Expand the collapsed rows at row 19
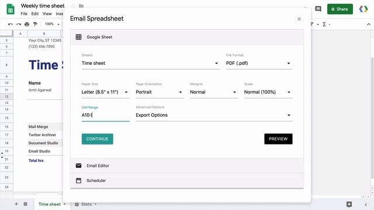 point(2,155)
